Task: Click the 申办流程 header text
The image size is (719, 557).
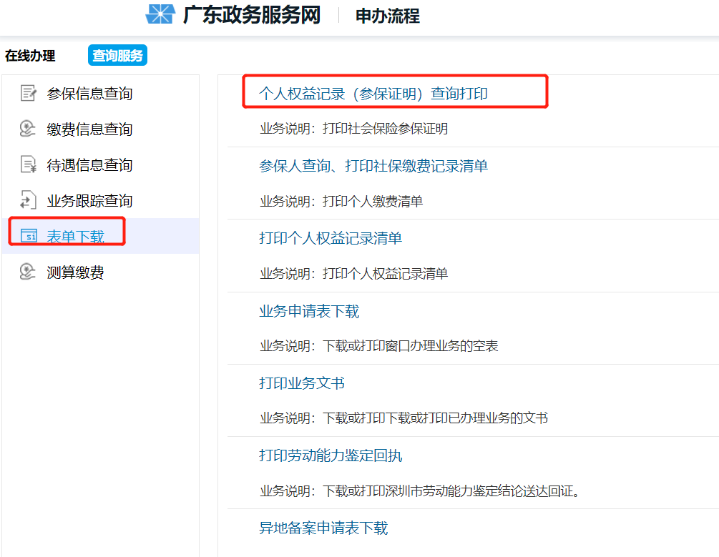Action: 388,16
